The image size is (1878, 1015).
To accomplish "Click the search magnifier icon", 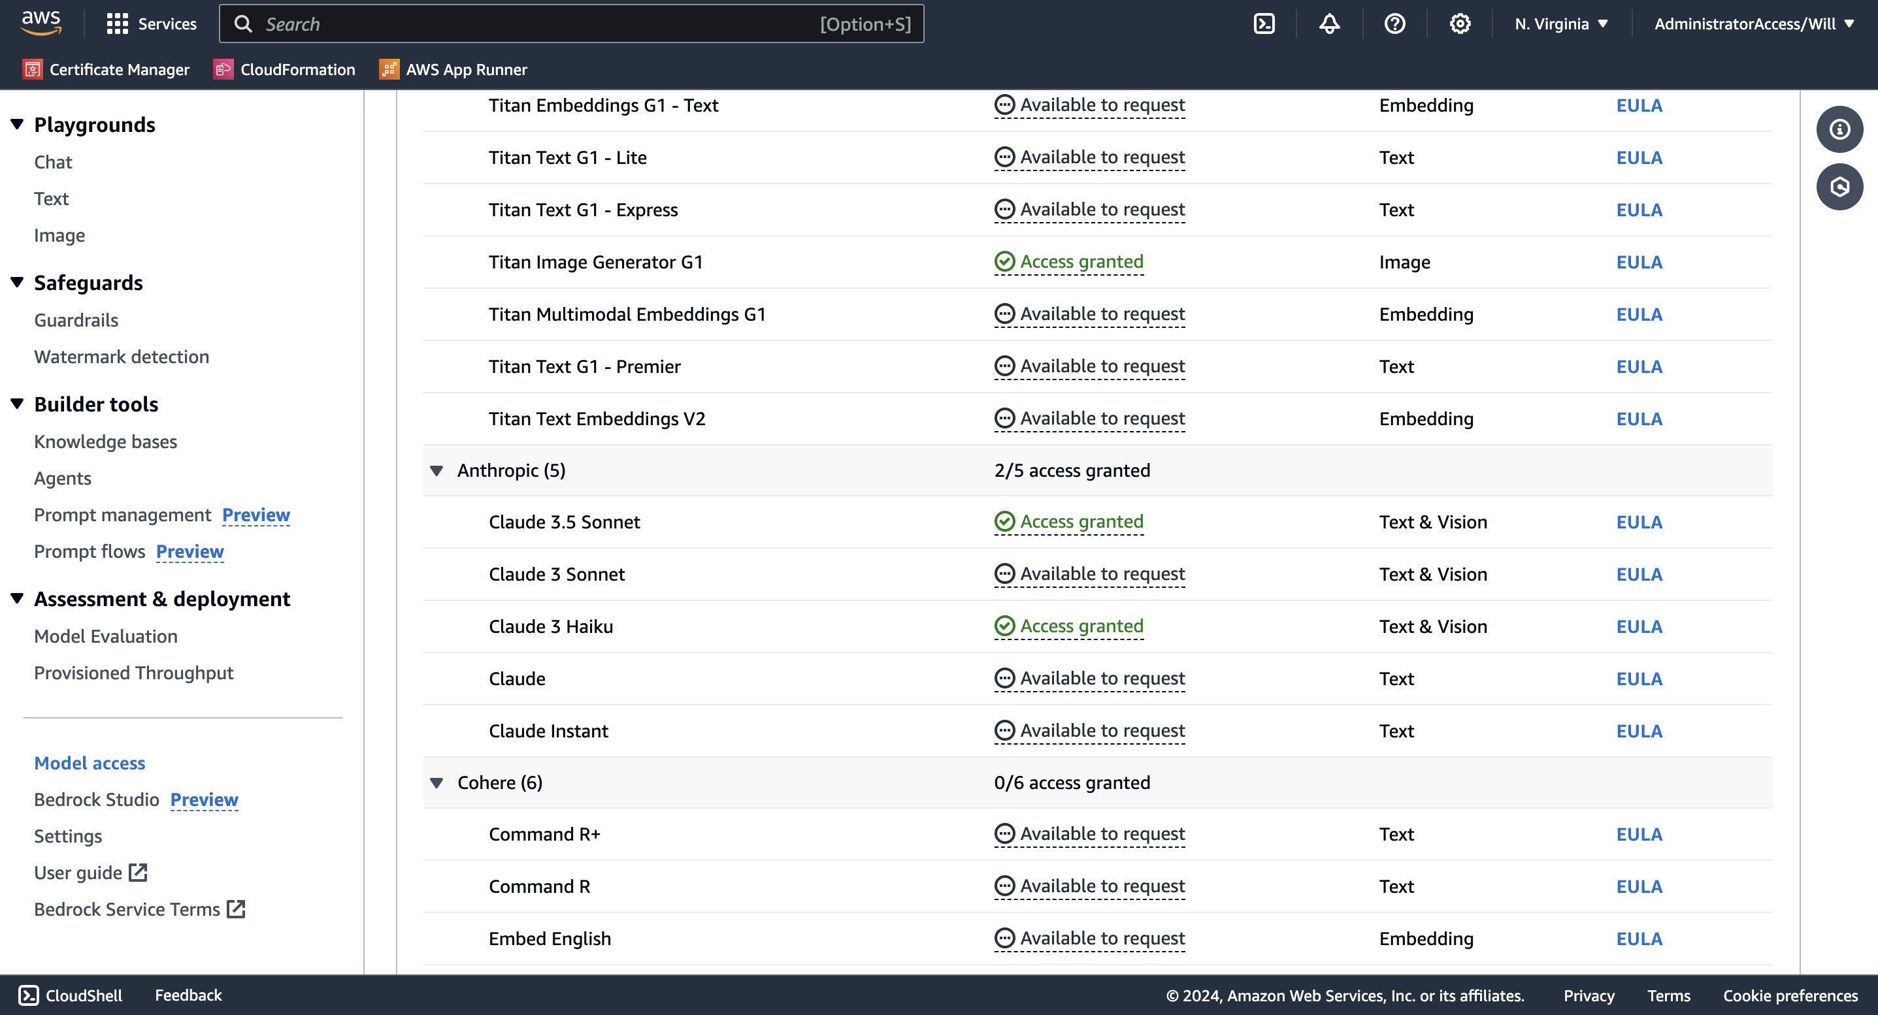I will (244, 24).
